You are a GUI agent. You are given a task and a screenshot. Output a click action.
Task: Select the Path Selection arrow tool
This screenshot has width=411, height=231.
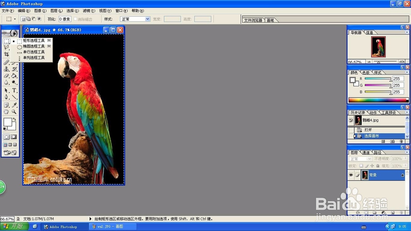click(6, 90)
